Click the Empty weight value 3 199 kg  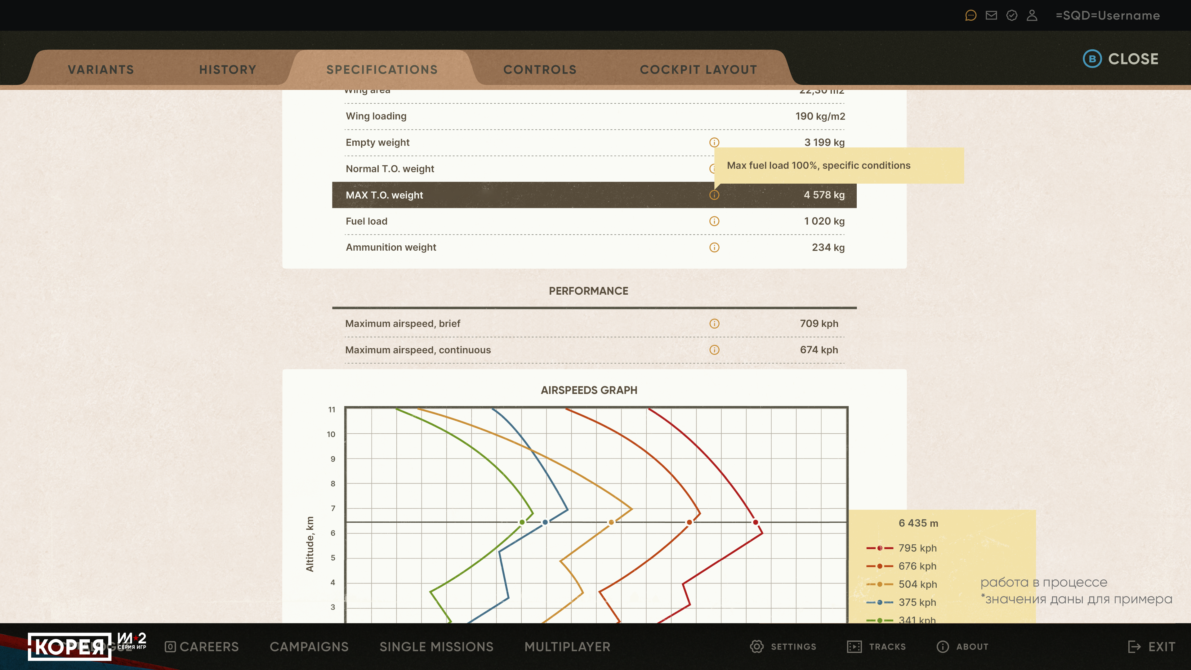[824, 142]
